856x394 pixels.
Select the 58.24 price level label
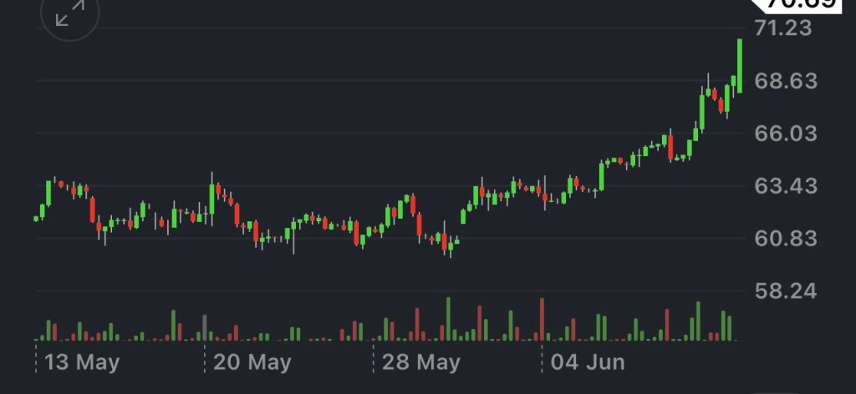(783, 291)
